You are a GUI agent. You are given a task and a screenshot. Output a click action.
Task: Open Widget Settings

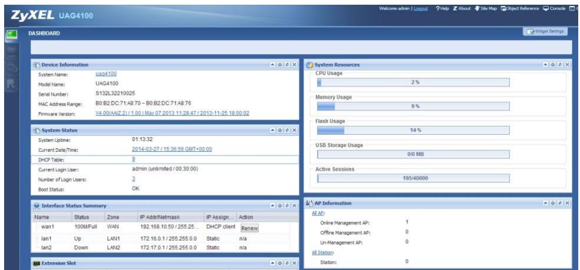(545, 32)
